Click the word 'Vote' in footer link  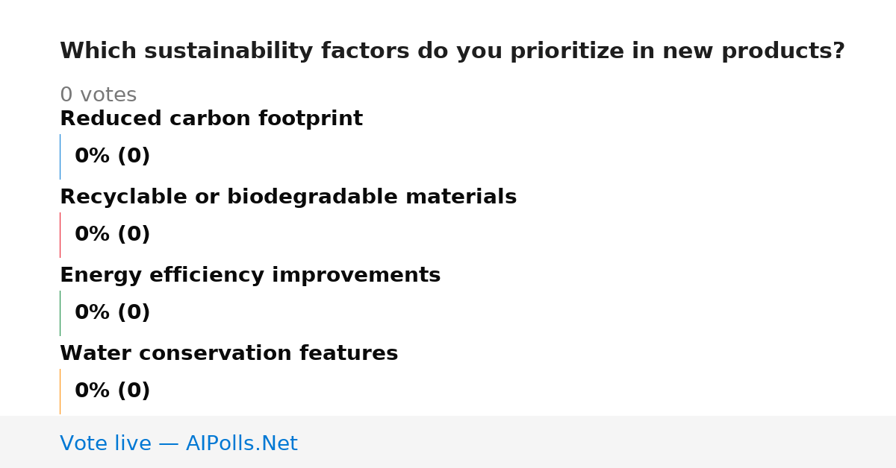tap(84, 443)
